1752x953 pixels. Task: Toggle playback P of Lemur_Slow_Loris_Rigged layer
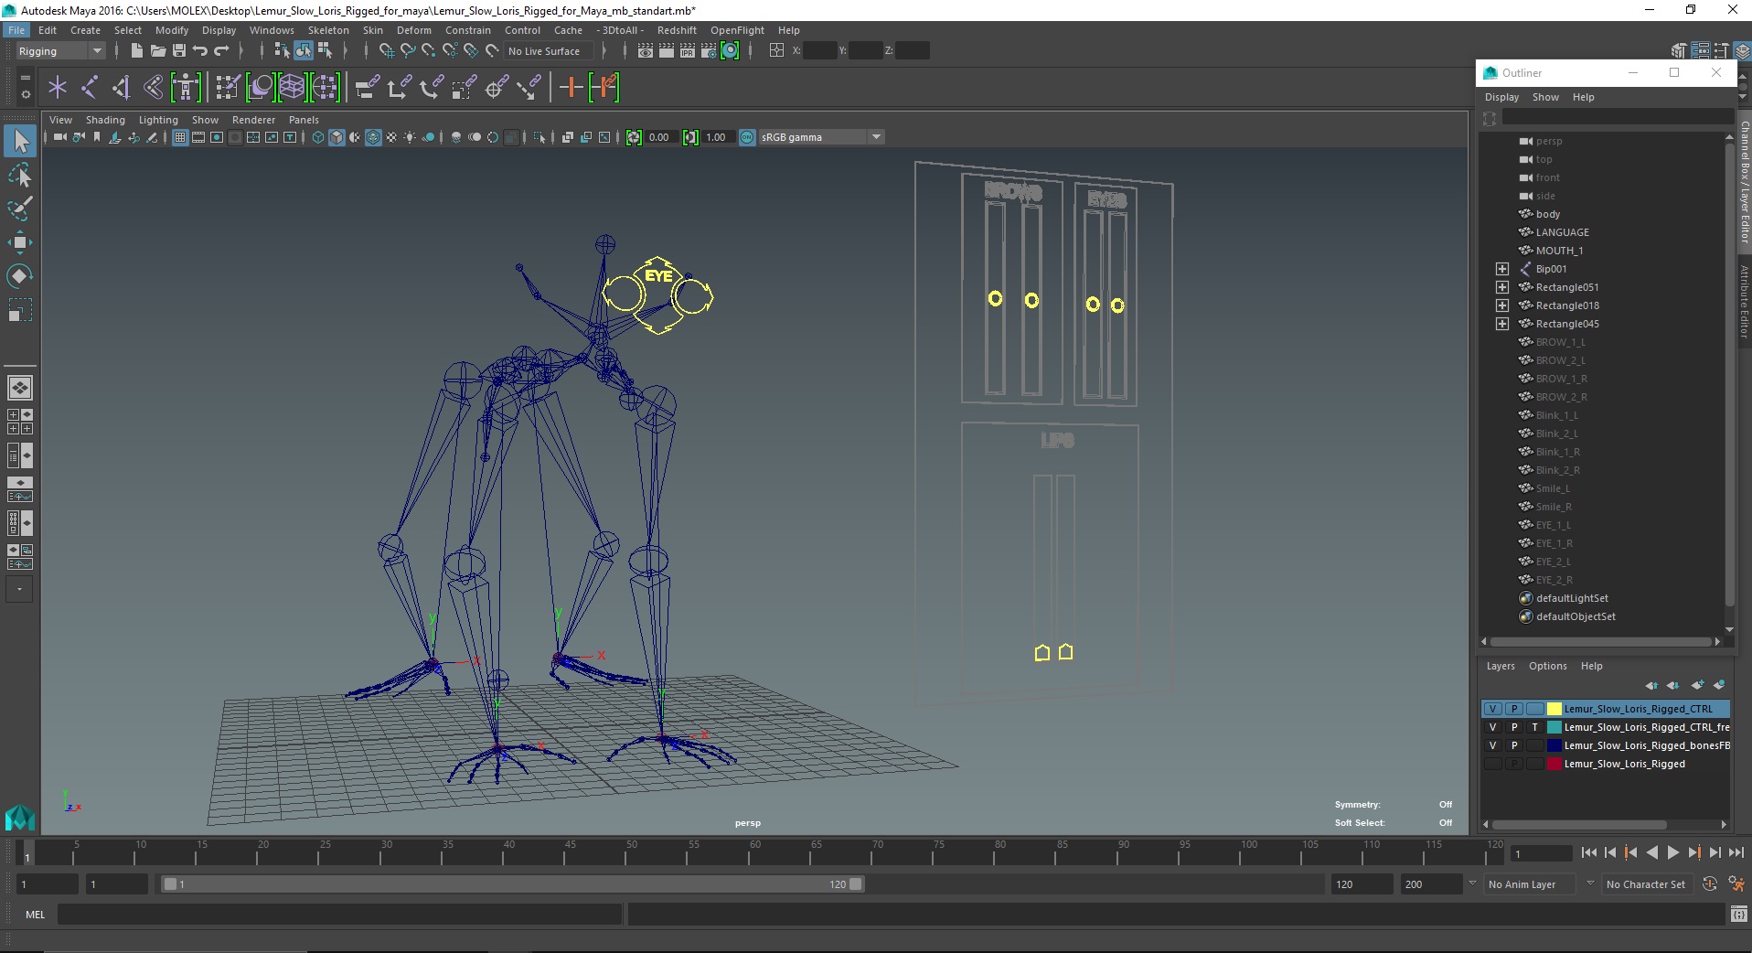(1514, 764)
